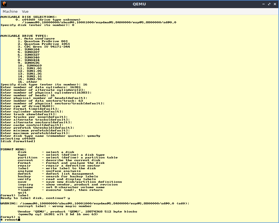This screenshot has height=223, width=279.
Task: Click the 'Enter number of physical cylinders[16383]:' line
Action: click(46, 93)
